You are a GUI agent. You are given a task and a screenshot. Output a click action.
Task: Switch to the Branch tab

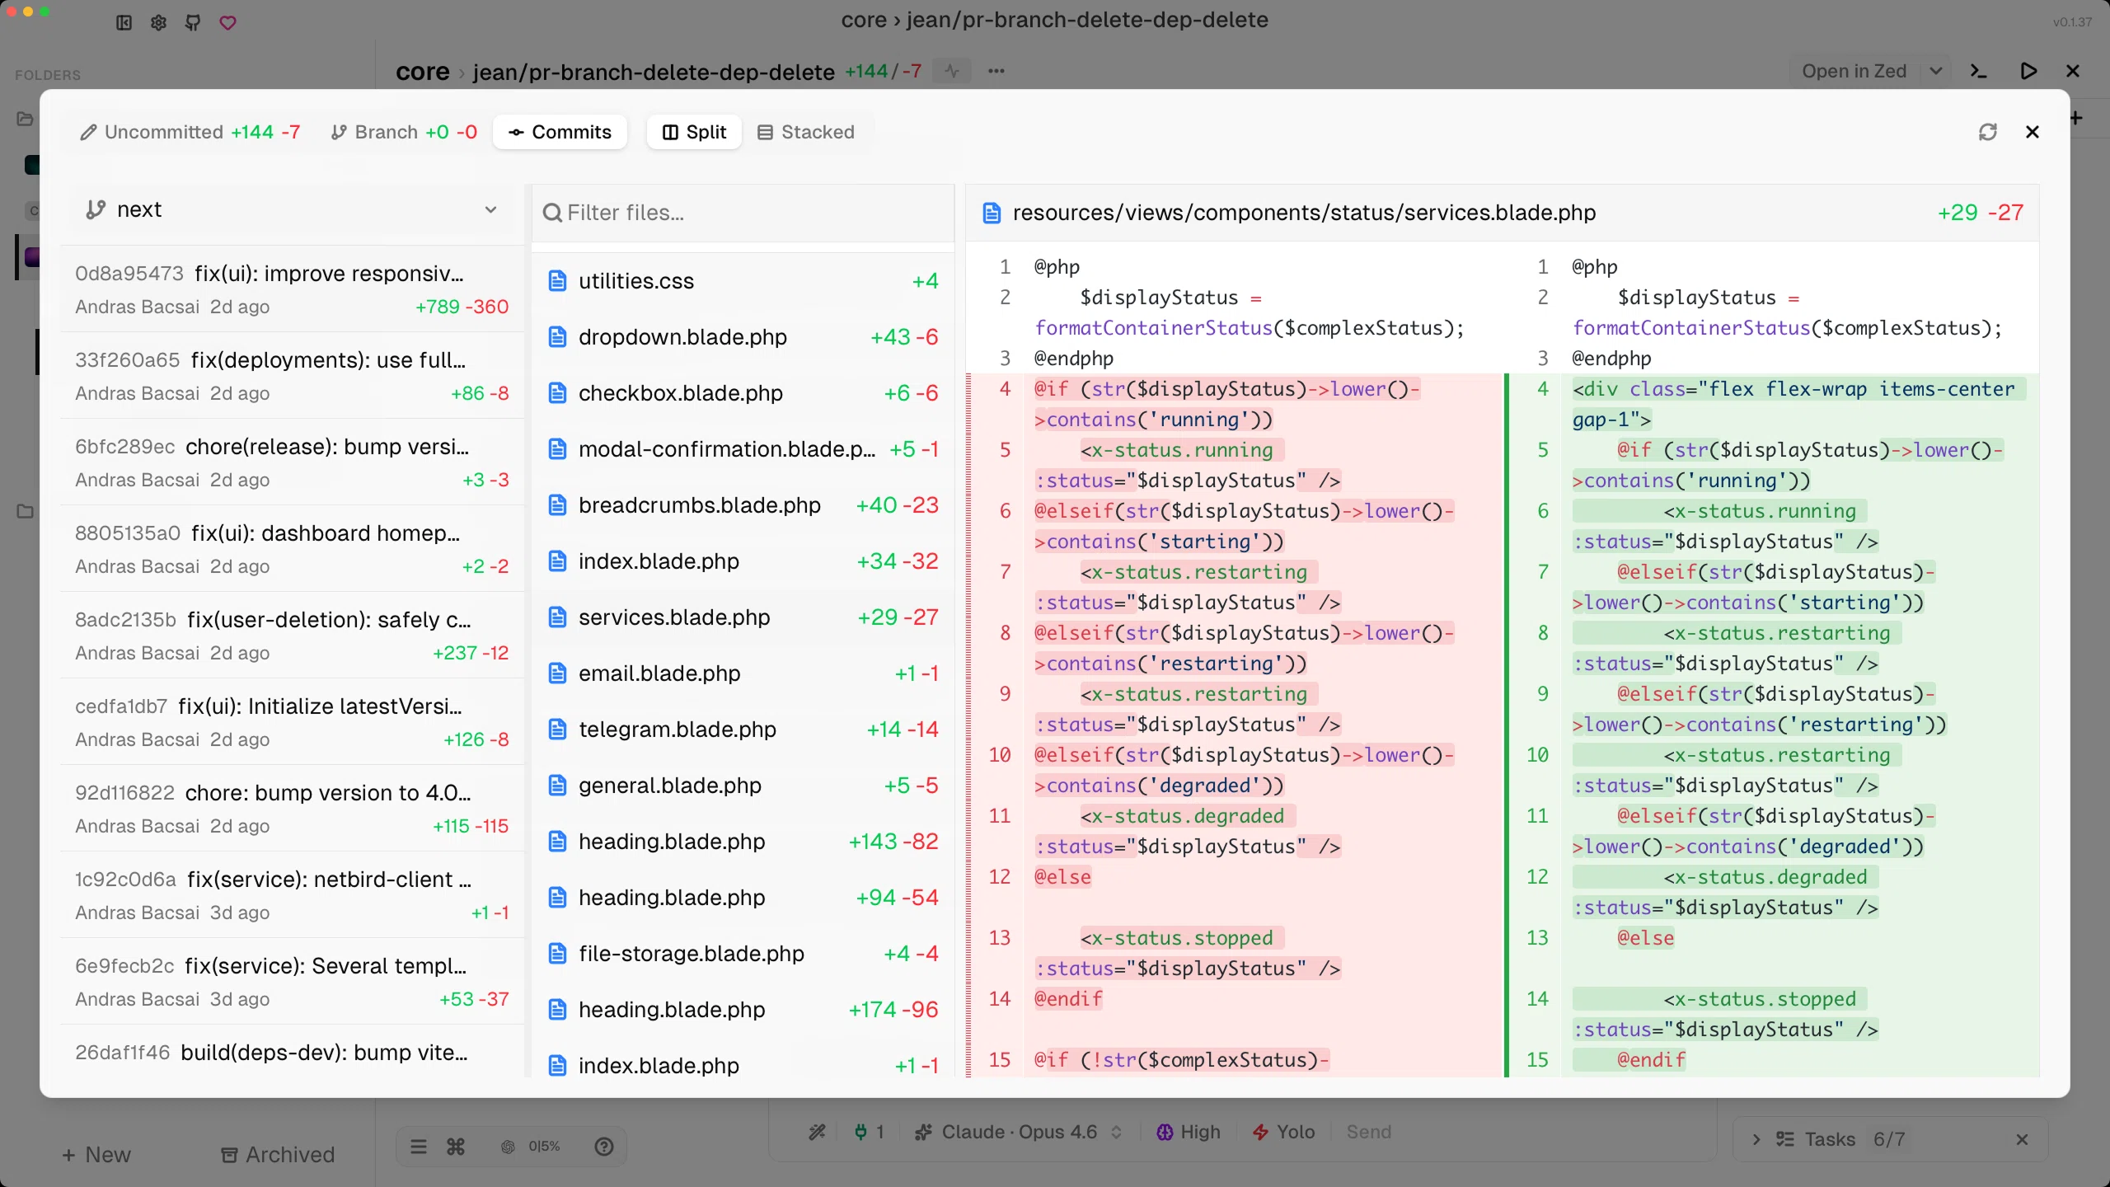(x=403, y=132)
